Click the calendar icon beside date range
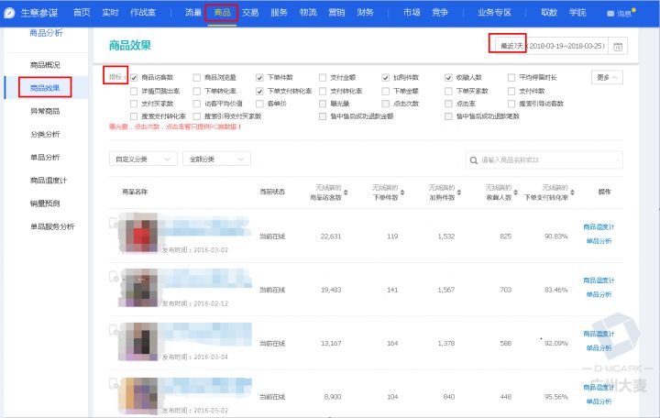 (619, 46)
